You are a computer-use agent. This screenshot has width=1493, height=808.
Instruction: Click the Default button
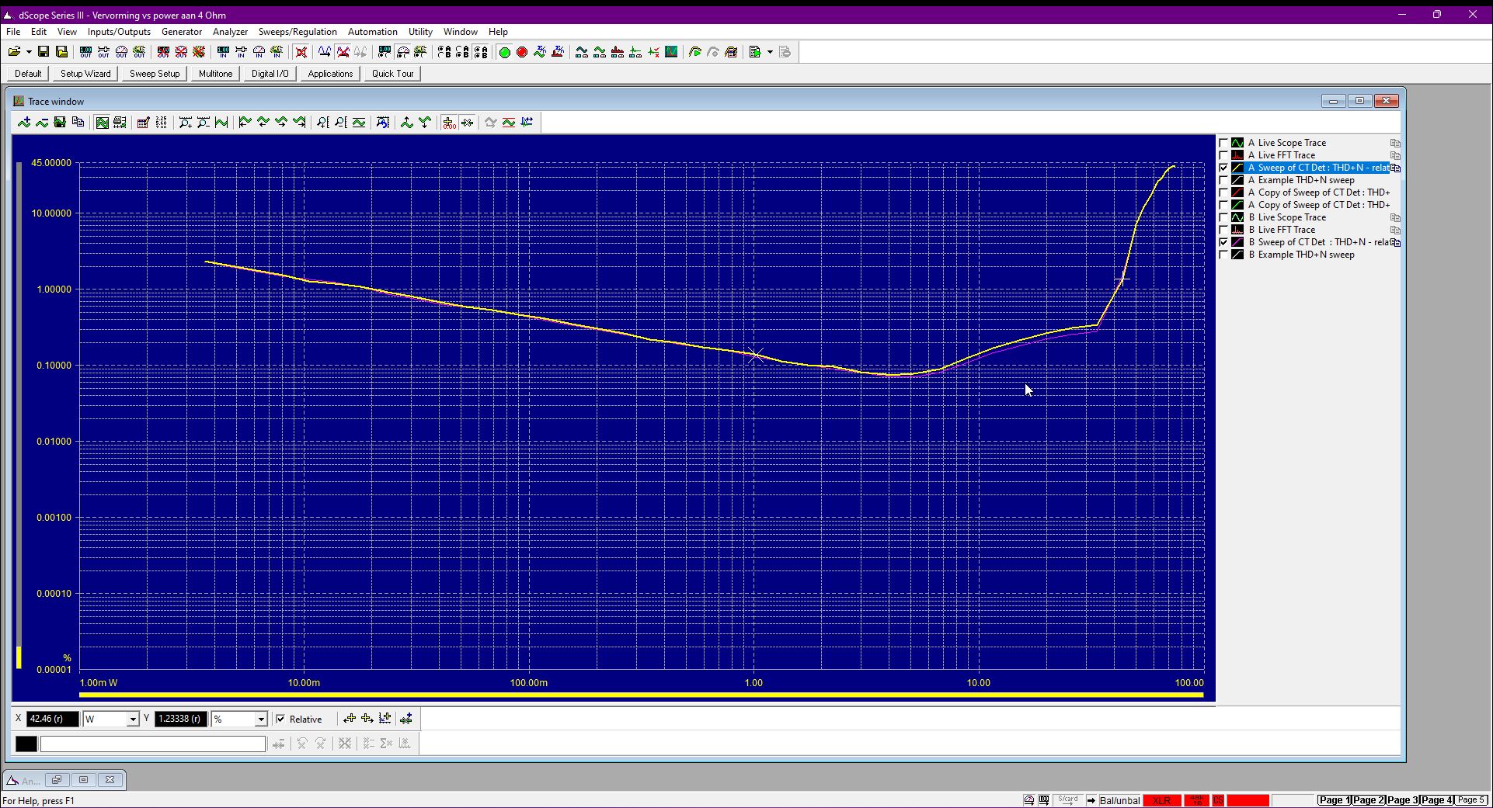tap(28, 74)
